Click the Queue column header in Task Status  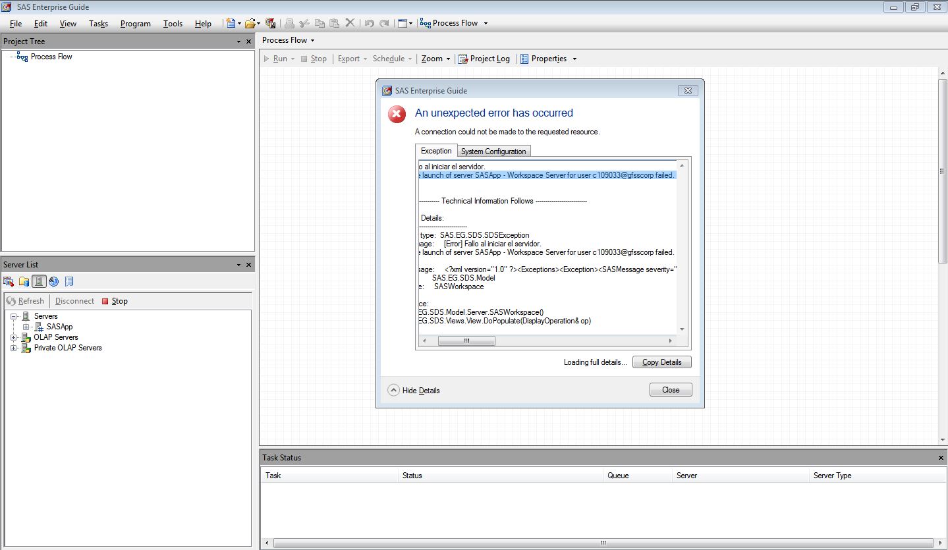coord(638,476)
